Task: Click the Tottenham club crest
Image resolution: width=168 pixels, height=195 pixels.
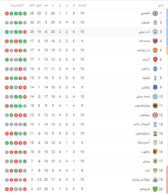Action: pyautogui.click(x=155, y=78)
